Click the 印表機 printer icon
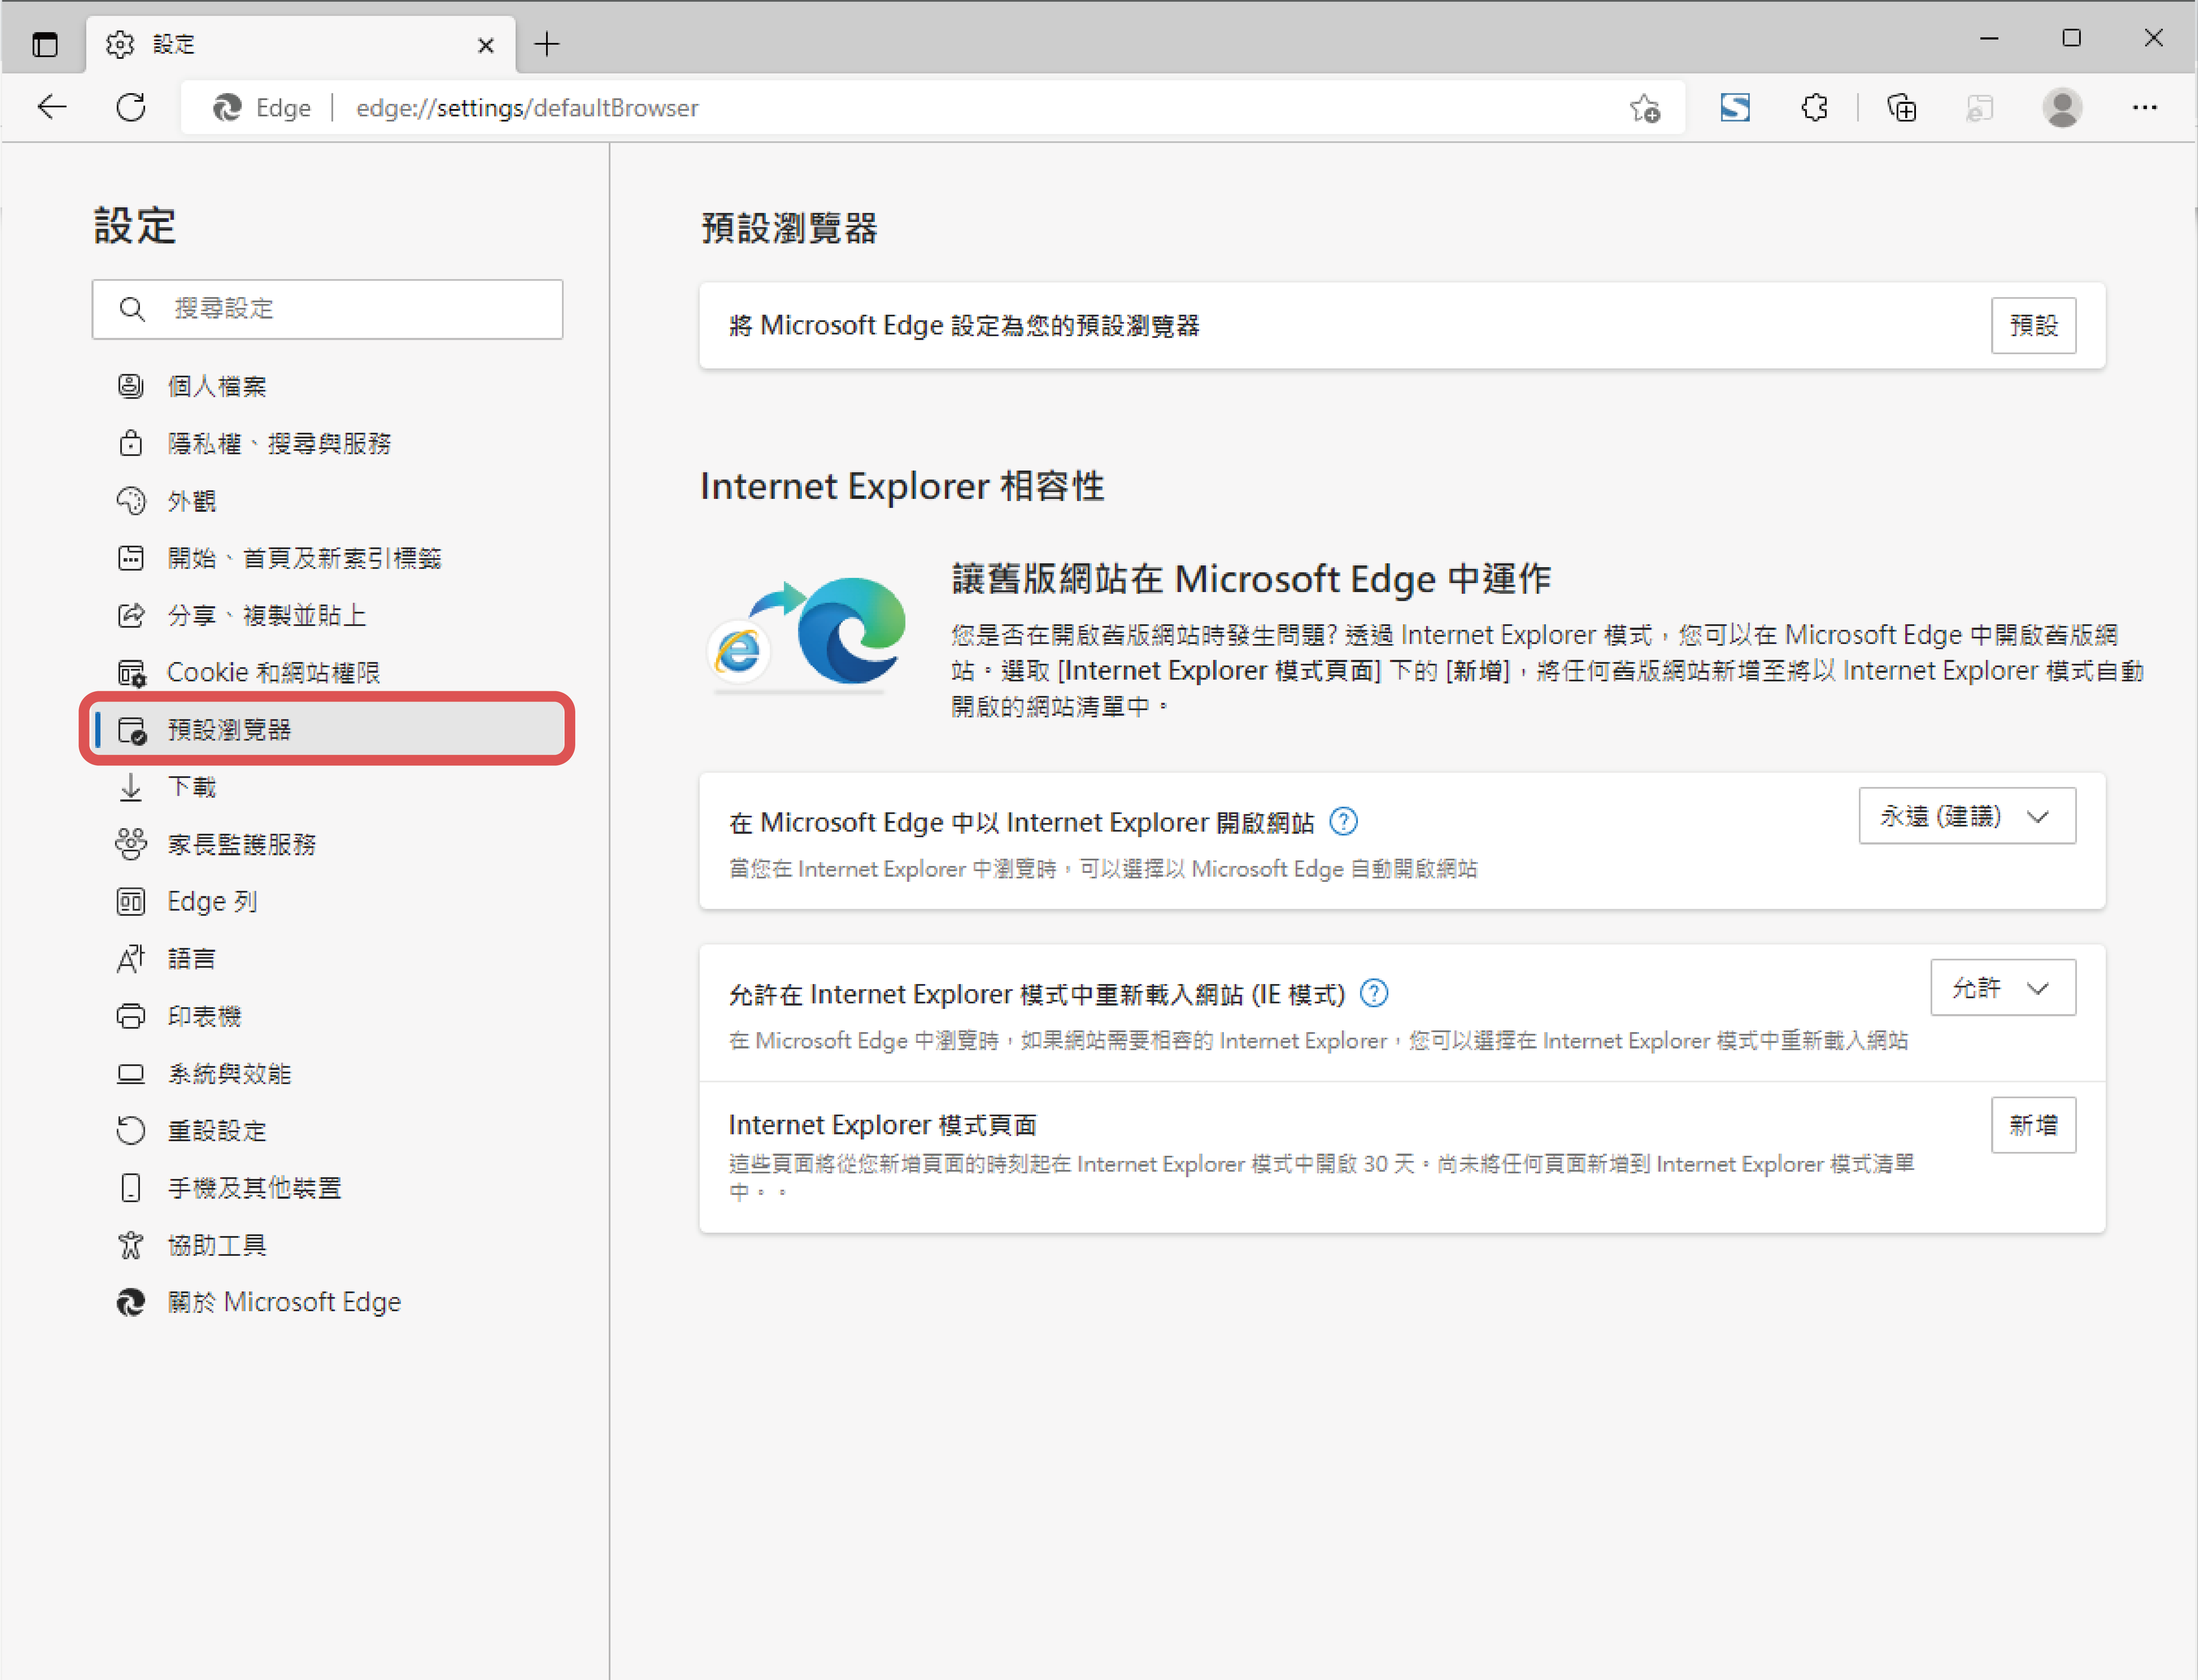The image size is (2198, 1680). tap(131, 1016)
